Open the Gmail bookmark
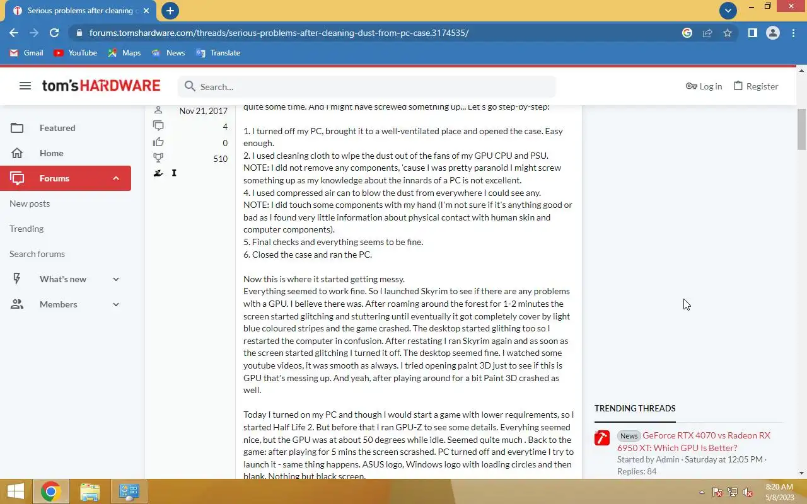The width and height of the screenshot is (807, 504). pos(26,53)
